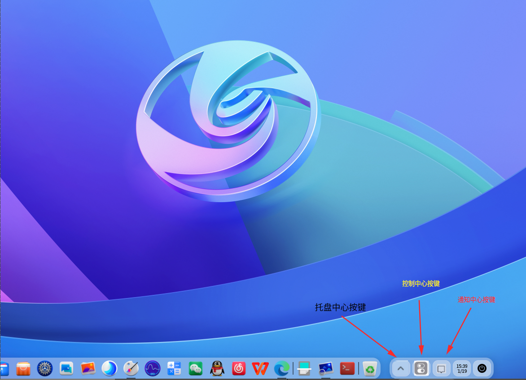Launch the blue crescent browser icon

[109, 368]
